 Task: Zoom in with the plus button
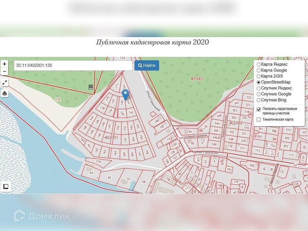point(5,64)
